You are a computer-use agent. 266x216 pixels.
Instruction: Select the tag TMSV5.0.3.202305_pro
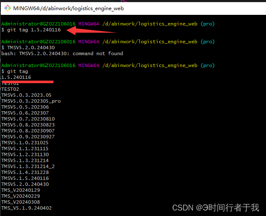(x=31, y=101)
